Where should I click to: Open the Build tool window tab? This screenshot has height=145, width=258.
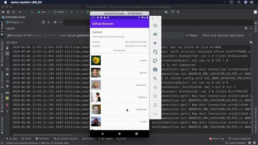(121, 139)
